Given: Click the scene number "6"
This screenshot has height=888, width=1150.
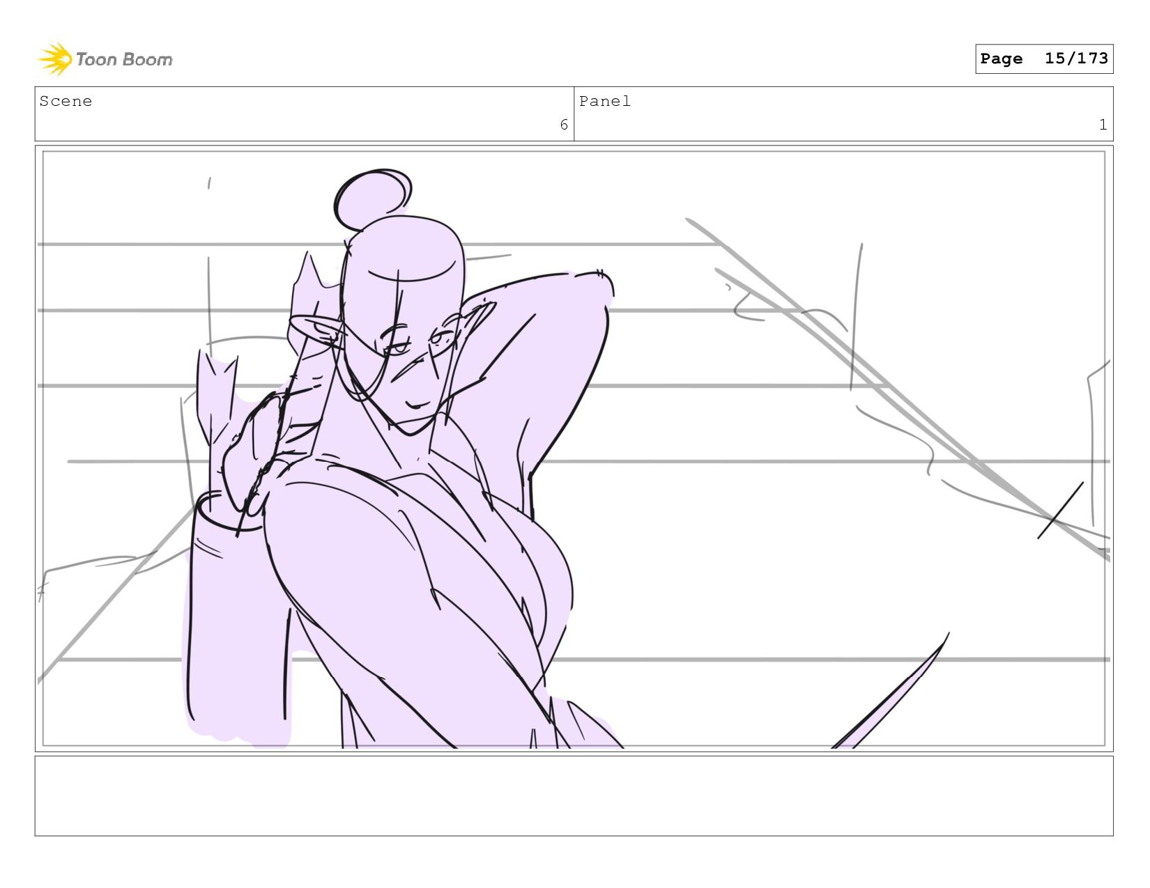Looking at the screenshot, I should point(564,125).
